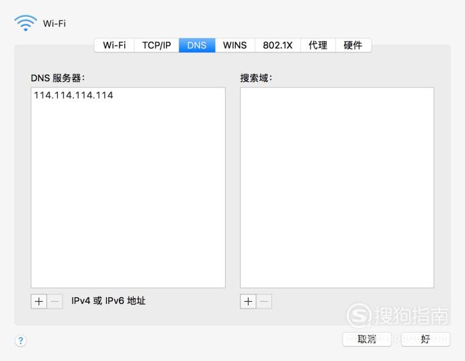Open the 代理 (Proxies) tab
The width and height of the screenshot is (465, 361).
[318, 45]
